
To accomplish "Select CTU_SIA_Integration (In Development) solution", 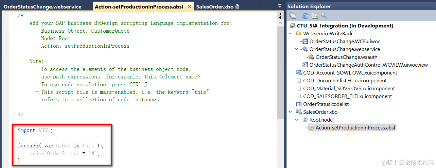I will (x=345, y=25).
